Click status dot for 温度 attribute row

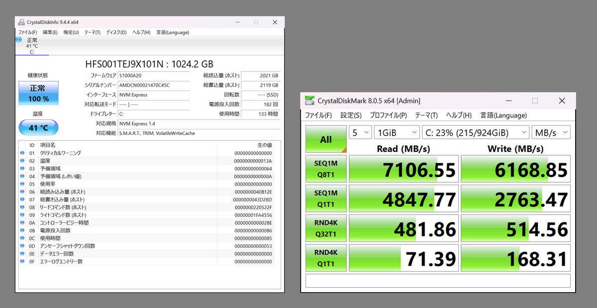(22, 161)
